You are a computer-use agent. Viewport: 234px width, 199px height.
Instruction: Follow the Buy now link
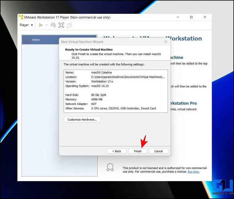(x=194, y=172)
